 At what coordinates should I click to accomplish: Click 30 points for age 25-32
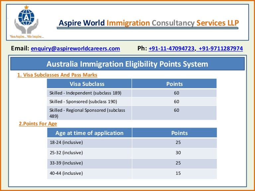[x=178, y=153]
